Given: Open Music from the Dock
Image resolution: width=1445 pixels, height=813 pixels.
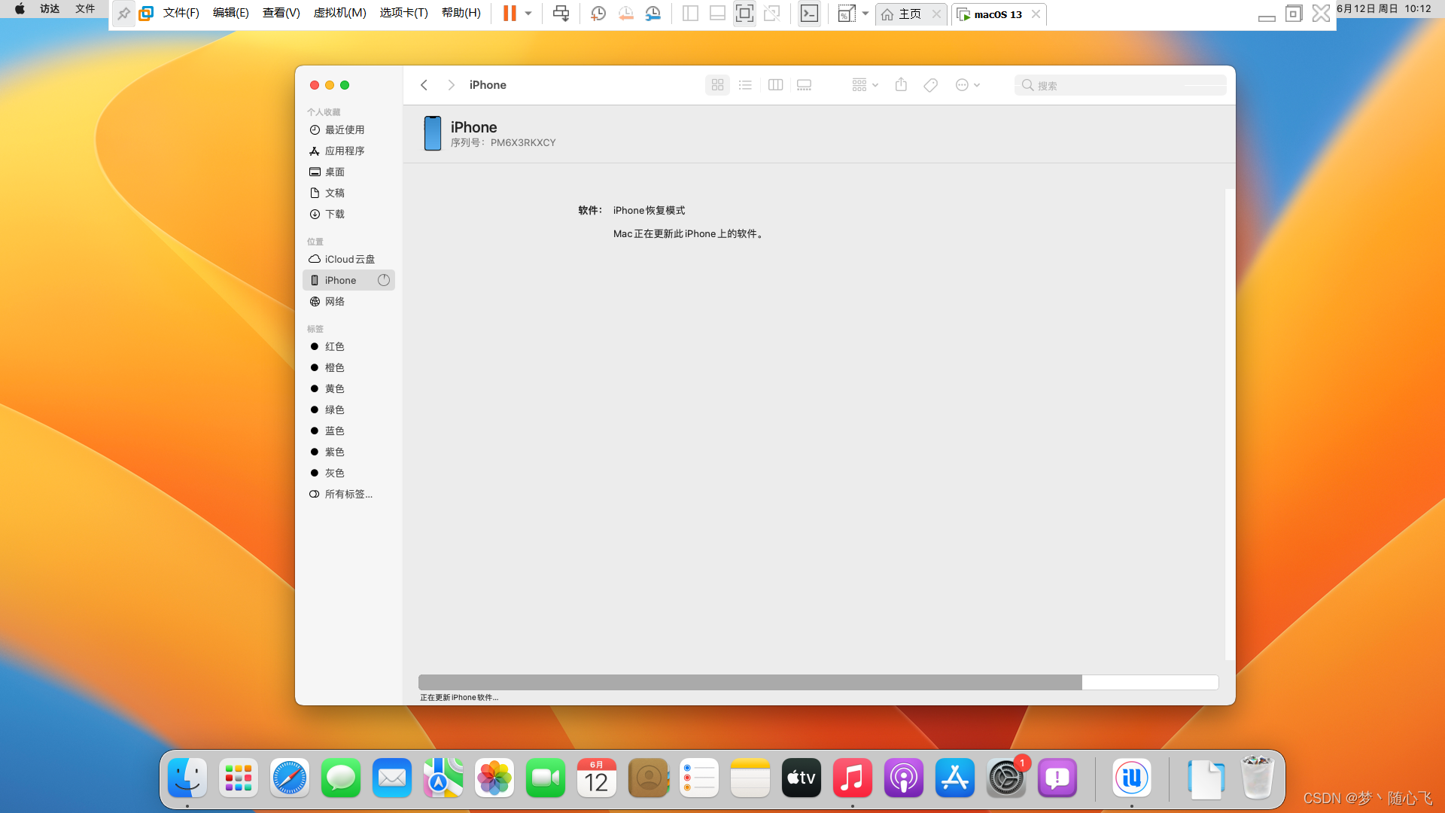Looking at the screenshot, I should (x=853, y=778).
